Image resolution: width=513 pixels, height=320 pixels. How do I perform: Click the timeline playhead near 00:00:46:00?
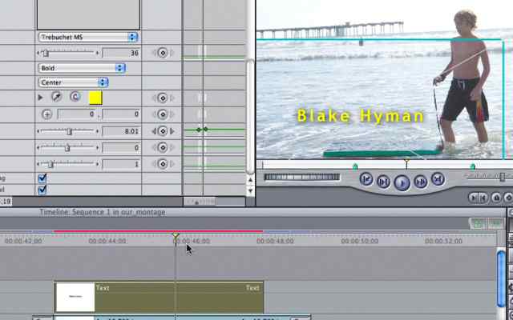click(176, 235)
